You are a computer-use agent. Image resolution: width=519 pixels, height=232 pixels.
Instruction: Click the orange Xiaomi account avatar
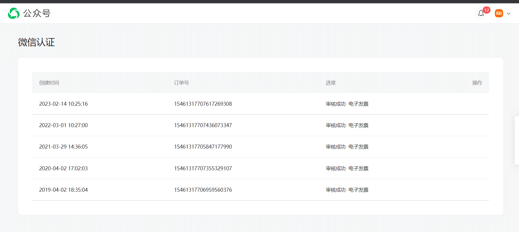[499, 13]
